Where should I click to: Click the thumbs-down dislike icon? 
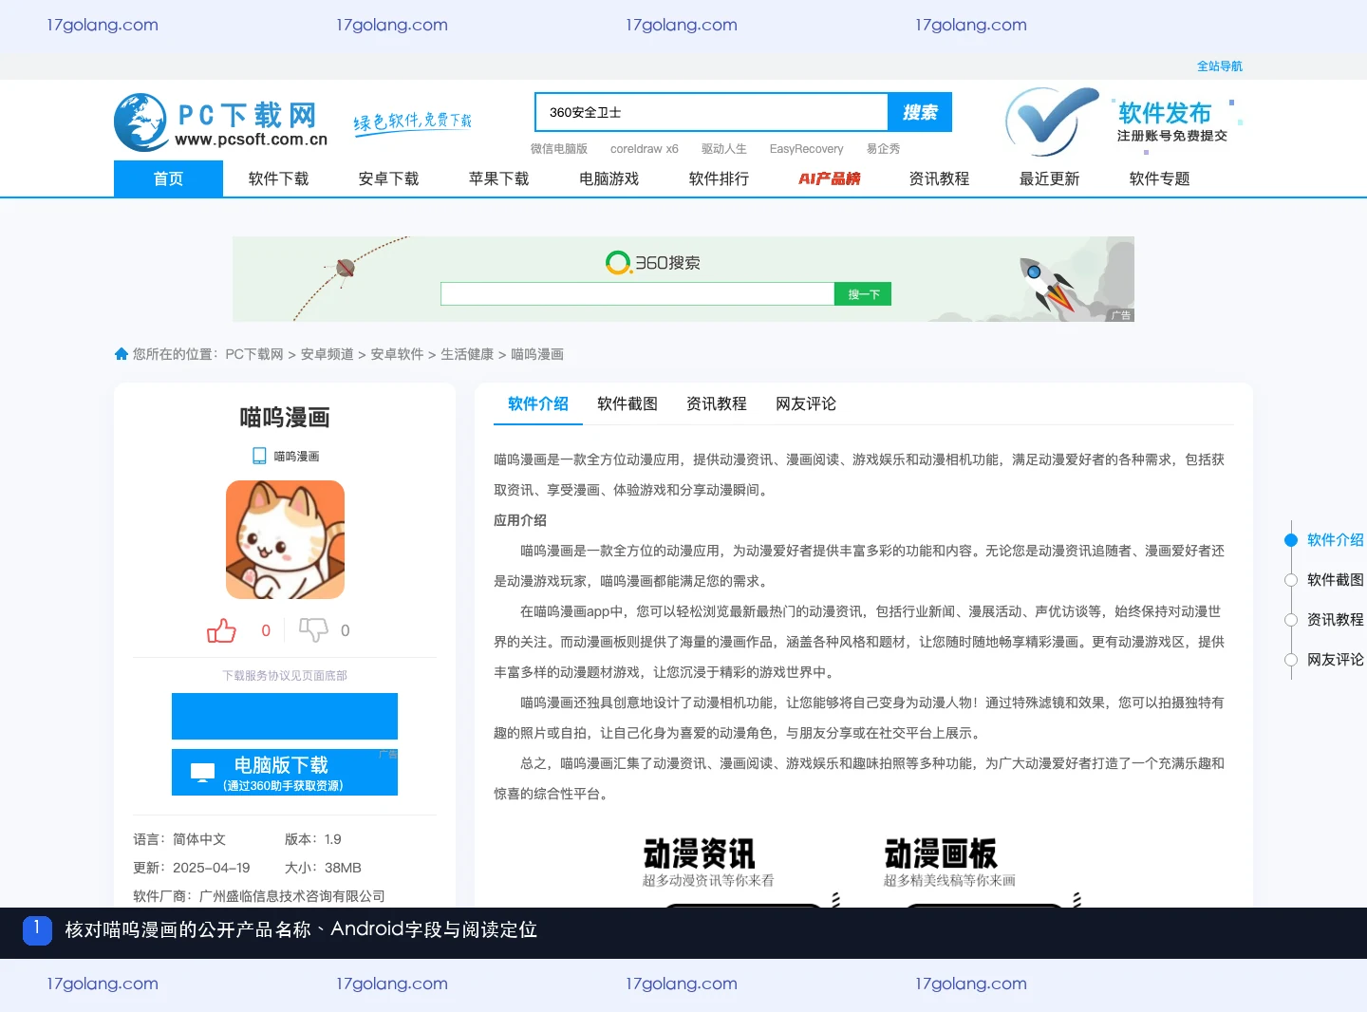tap(313, 630)
